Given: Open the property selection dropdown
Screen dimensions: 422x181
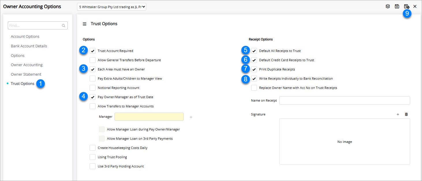Looking at the screenshot, I should pyautogui.click(x=112, y=7).
